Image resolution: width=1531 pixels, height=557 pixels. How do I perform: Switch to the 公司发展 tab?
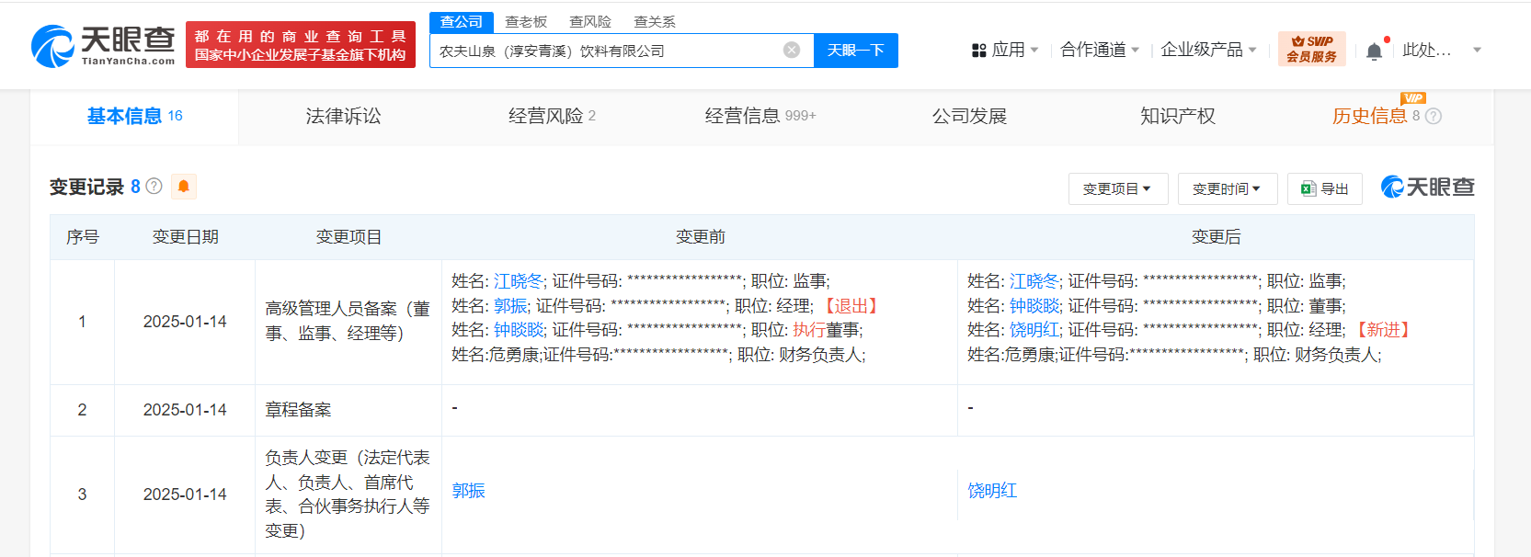click(969, 116)
